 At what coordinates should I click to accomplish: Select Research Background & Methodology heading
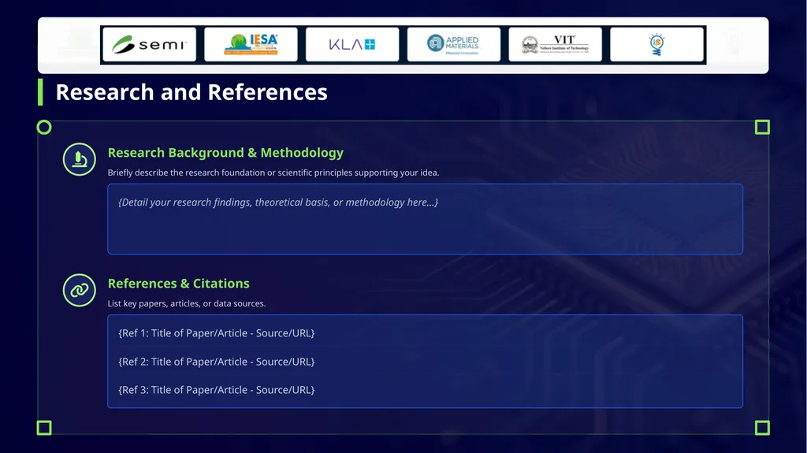(x=225, y=153)
